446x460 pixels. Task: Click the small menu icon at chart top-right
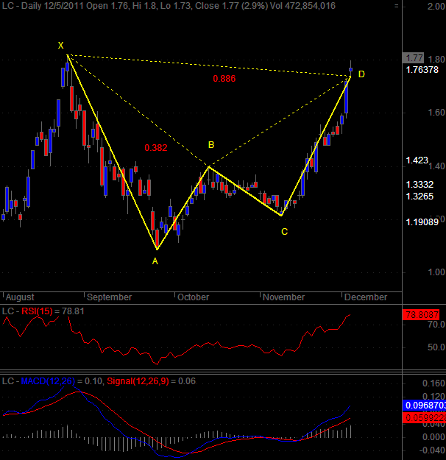point(397,6)
